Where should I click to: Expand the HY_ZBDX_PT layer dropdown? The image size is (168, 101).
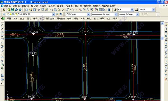pyautogui.click(x=53, y=14)
